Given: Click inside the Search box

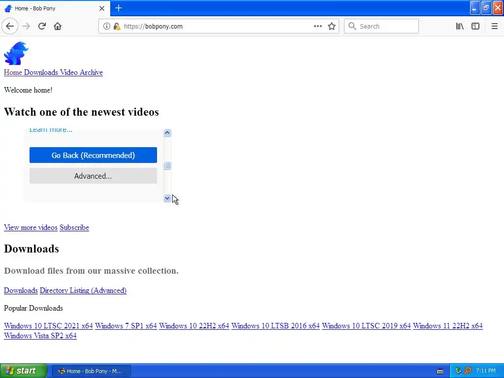Looking at the screenshot, I should click(x=381, y=27).
